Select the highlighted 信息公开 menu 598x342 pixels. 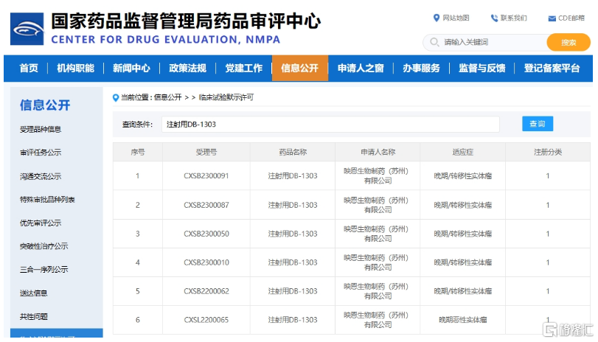300,69
